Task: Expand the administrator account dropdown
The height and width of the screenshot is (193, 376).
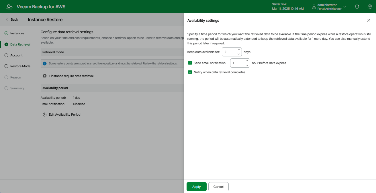Action: (345, 7)
